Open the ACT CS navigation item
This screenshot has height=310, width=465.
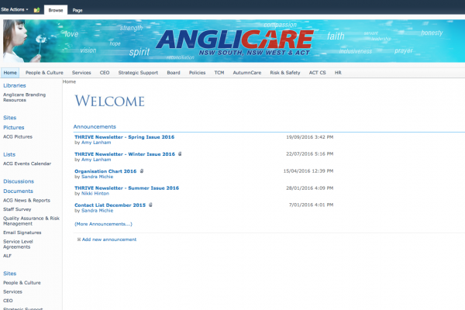(x=317, y=73)
